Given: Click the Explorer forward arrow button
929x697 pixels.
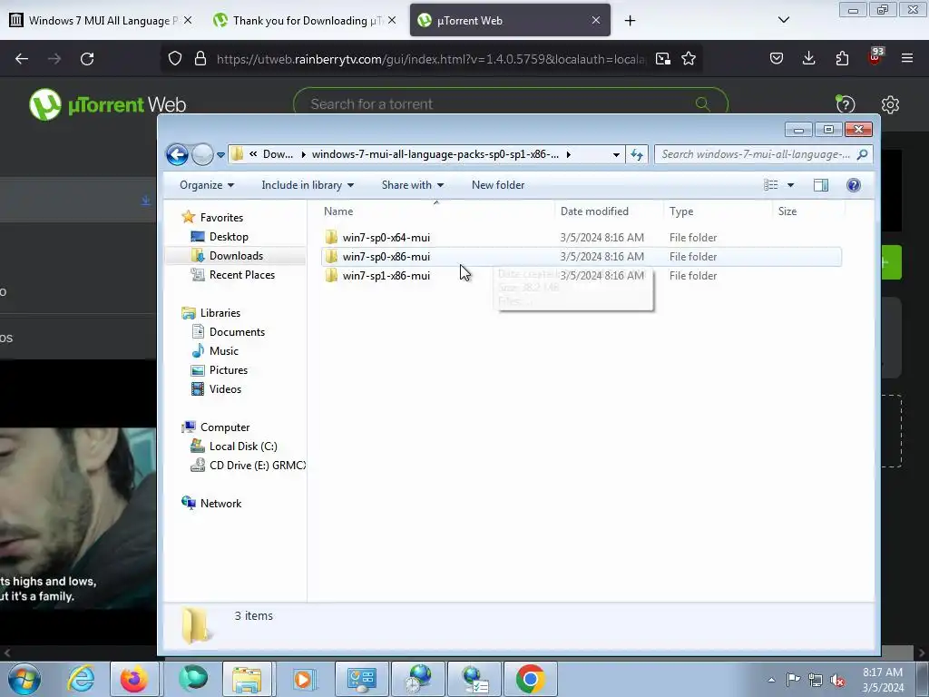Looking at the screenshot, I should [x=202, y=154].
